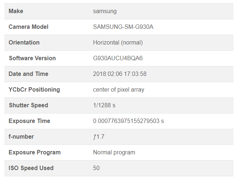Image resolution: width=240 pixels, height=177 pixels.
Task: Select the samsung make value
Action: 105,11
